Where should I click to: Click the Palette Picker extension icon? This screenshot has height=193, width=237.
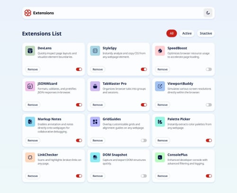tap(160, 122)
